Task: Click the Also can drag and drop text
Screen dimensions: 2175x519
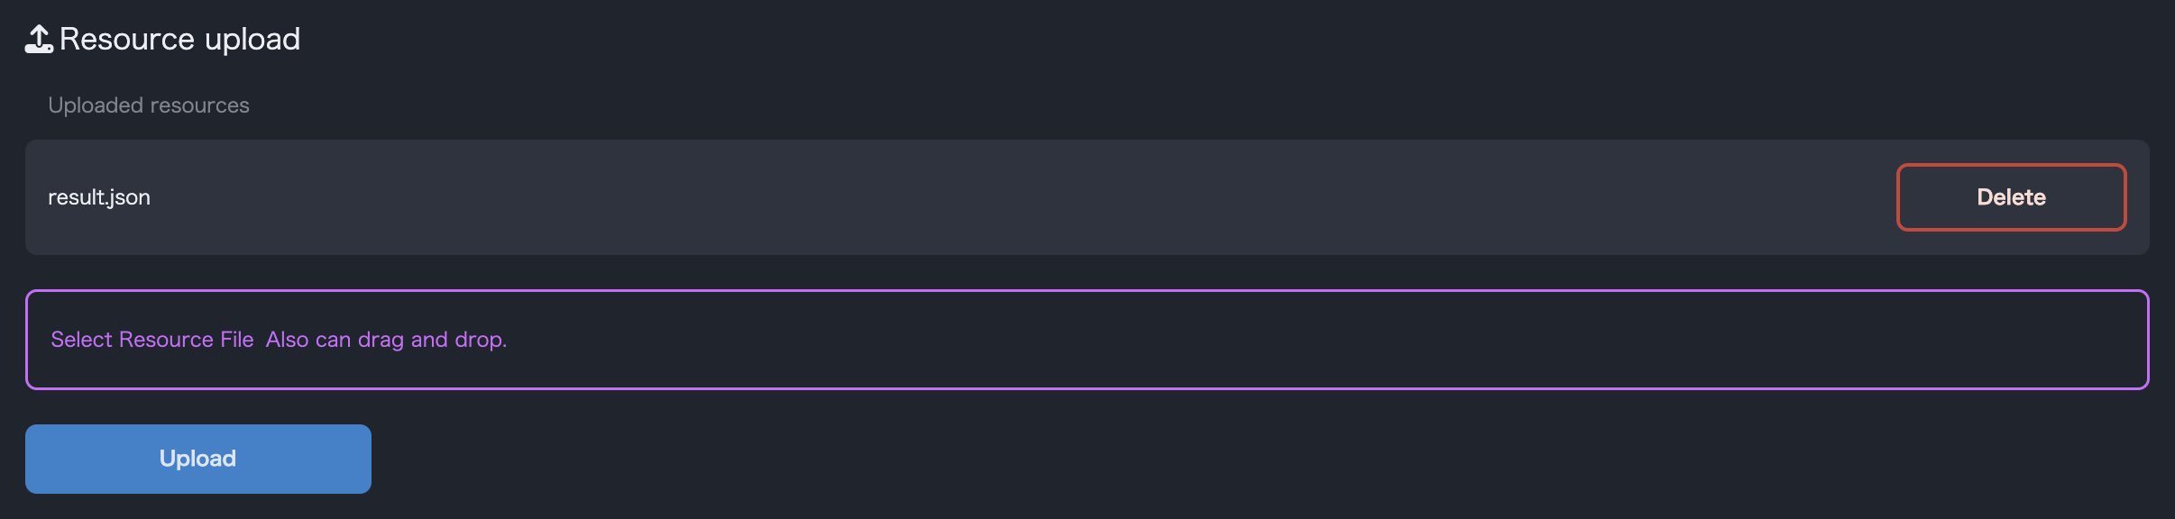Action: [x=386, y=340]
